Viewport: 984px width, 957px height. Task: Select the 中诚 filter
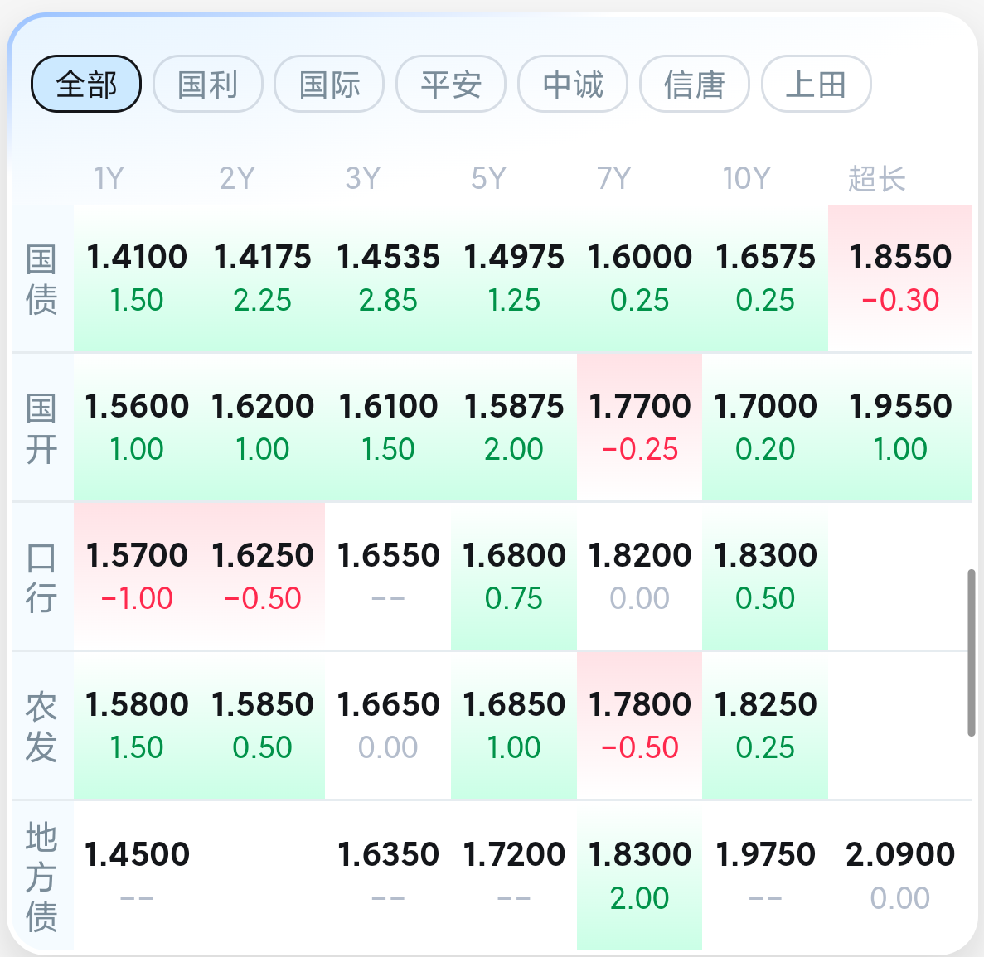[572, 84]
